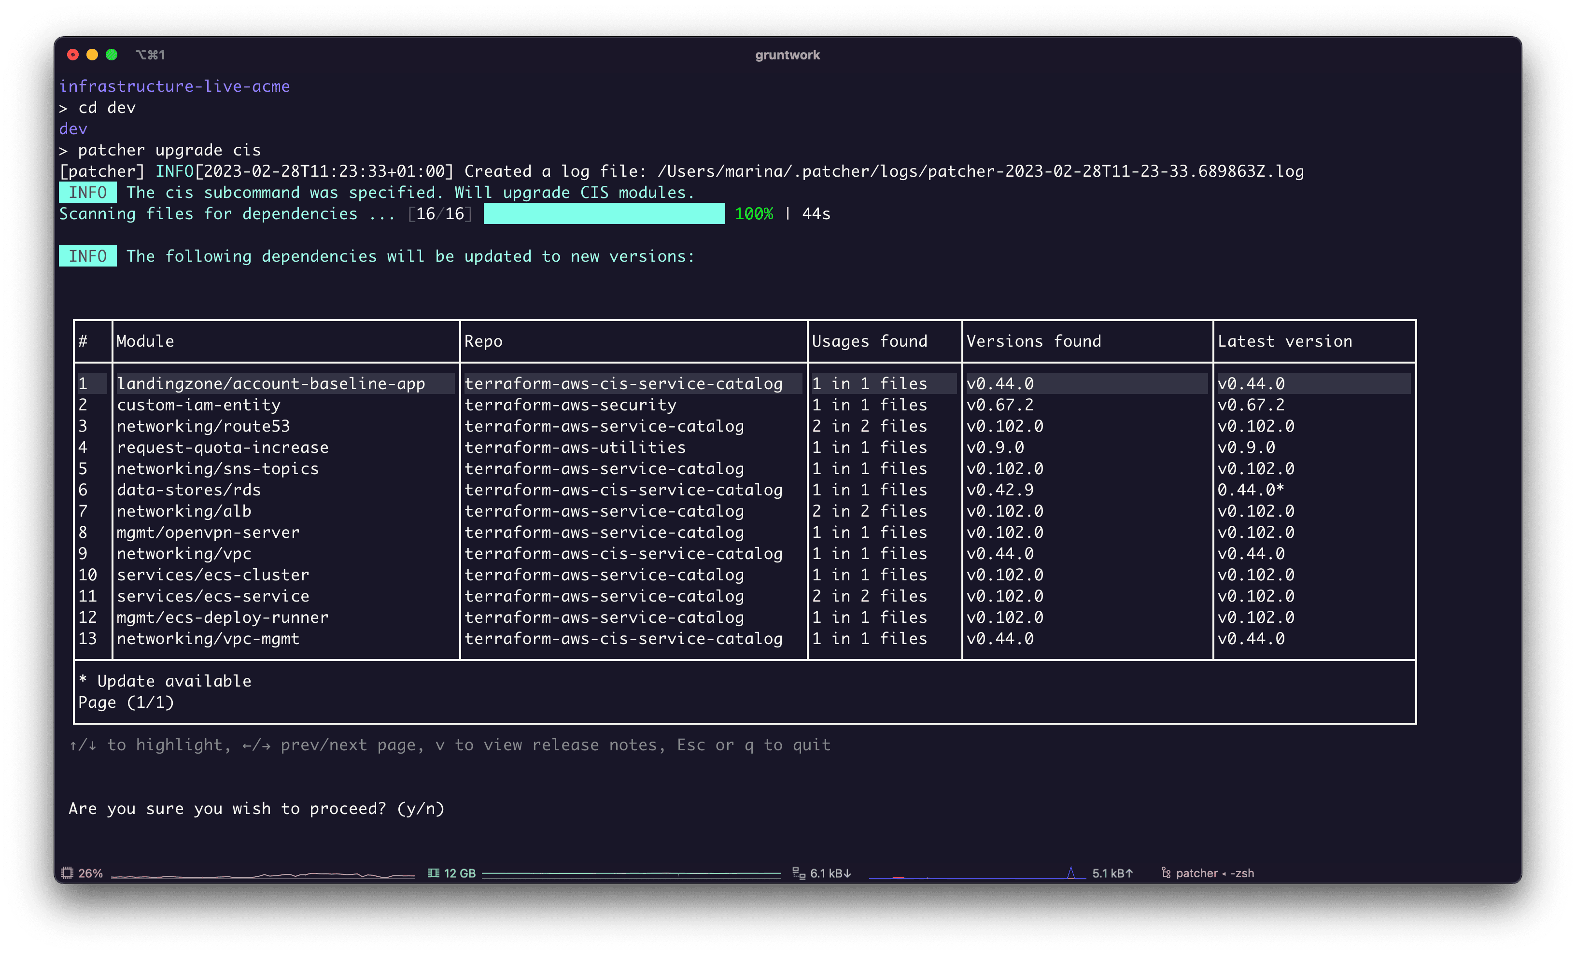This screenshot has width=1576, height=955.
Task: Click the '* Update available' legend
Action: point(165,681)
